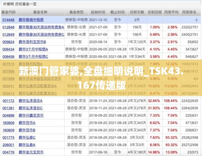Click fund code 006456
The width and height of the screenshot is (202, 156).
(x=9, y=57)
